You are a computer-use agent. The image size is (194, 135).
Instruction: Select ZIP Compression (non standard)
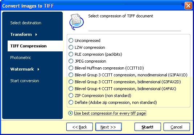click(71, 96)
